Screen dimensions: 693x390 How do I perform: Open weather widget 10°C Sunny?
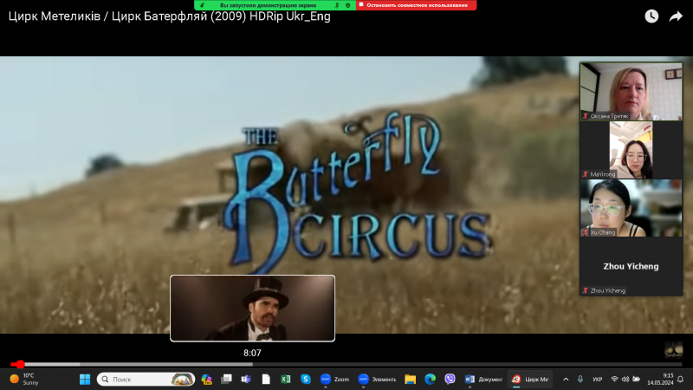24,380
